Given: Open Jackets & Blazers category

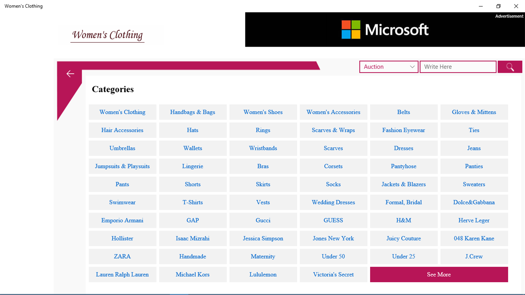Looking at the screenshot, I should pos(404,184).
